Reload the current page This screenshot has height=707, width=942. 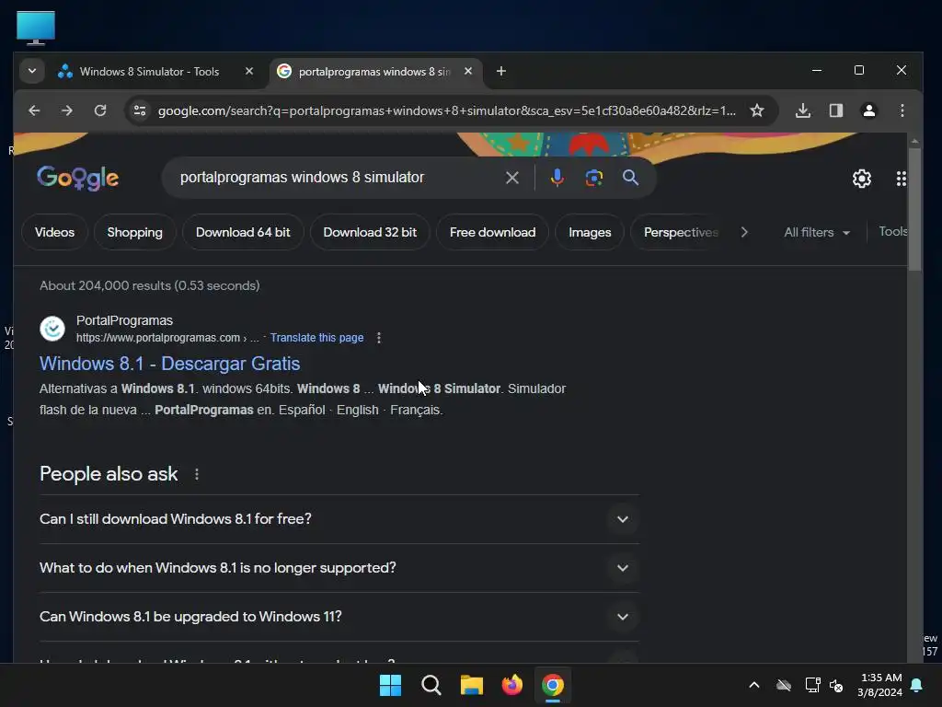pyautogui.click(x=100, y=110)
